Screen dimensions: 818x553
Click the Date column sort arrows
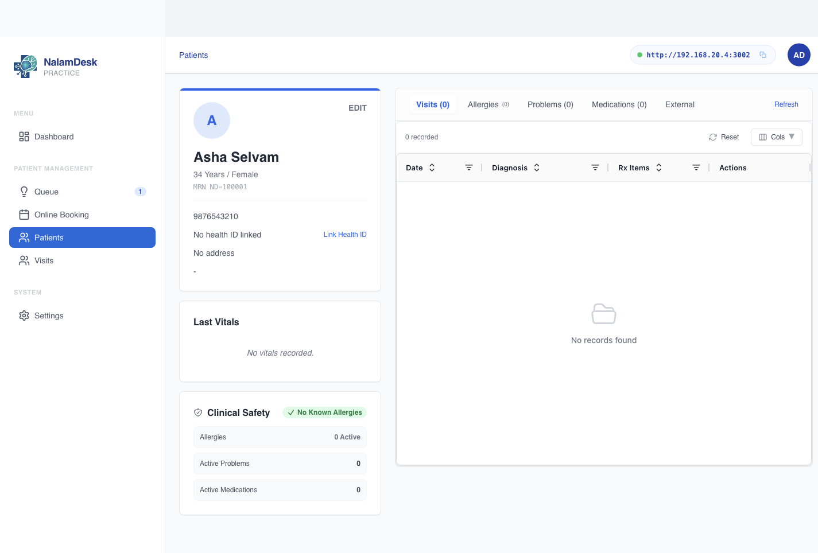tap(432, 168)
